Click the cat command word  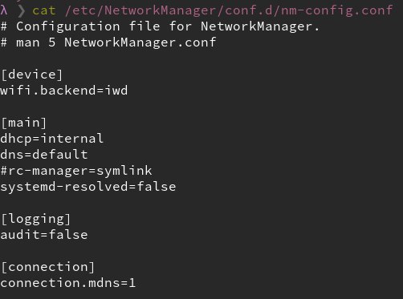44,10
